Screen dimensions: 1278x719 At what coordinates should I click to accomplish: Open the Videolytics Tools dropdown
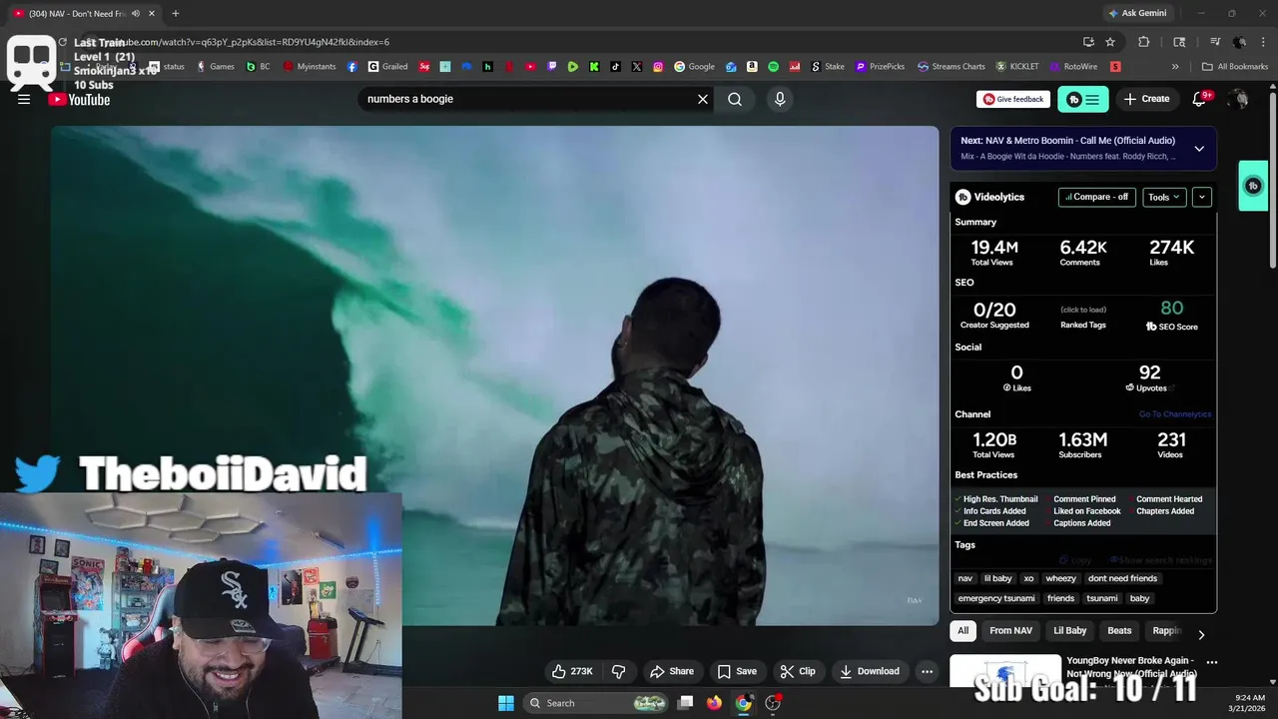point(1164,197)
